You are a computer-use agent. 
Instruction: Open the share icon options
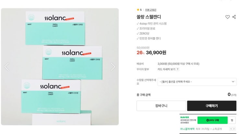[234, 17]
